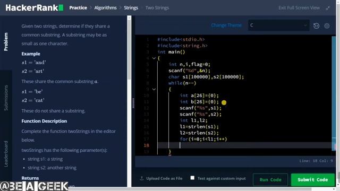Click the 'int main()' code line

click(x=171, y=52)
